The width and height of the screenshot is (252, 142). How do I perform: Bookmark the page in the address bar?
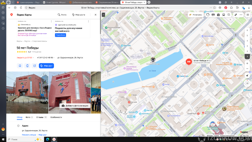coord(215,8)
